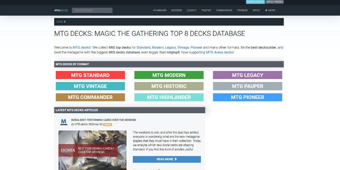Open the Ikoria article thumbnail image
This screenshot has width=340, height=170.
pos(92,150)
